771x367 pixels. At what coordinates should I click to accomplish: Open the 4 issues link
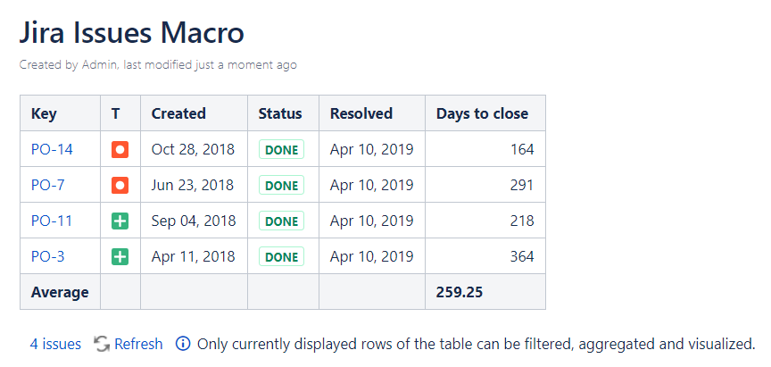(x=55, y=344)
